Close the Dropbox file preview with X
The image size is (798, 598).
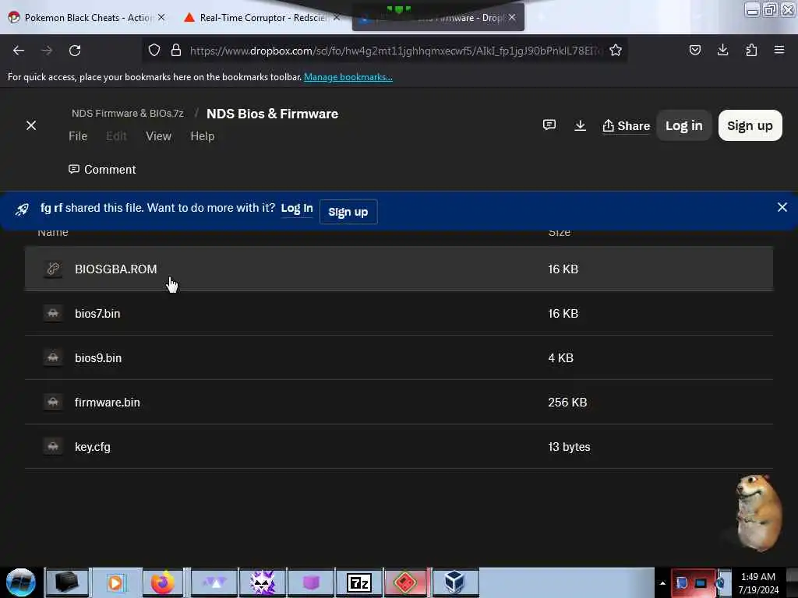click(31, 125)
